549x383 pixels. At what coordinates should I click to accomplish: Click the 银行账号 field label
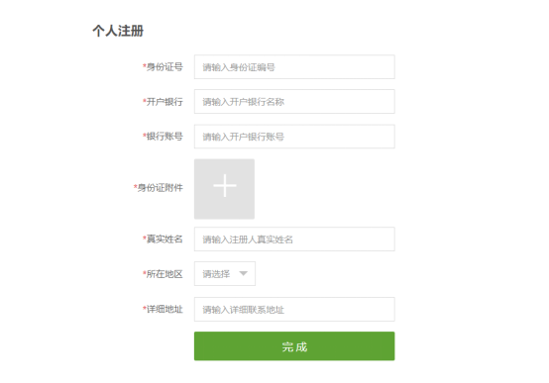tap(165, 136)
